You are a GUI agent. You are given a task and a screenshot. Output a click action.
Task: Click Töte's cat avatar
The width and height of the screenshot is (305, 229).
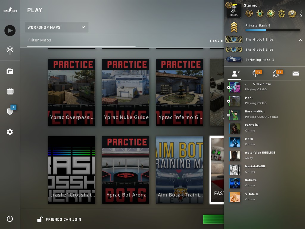(235, 197)
